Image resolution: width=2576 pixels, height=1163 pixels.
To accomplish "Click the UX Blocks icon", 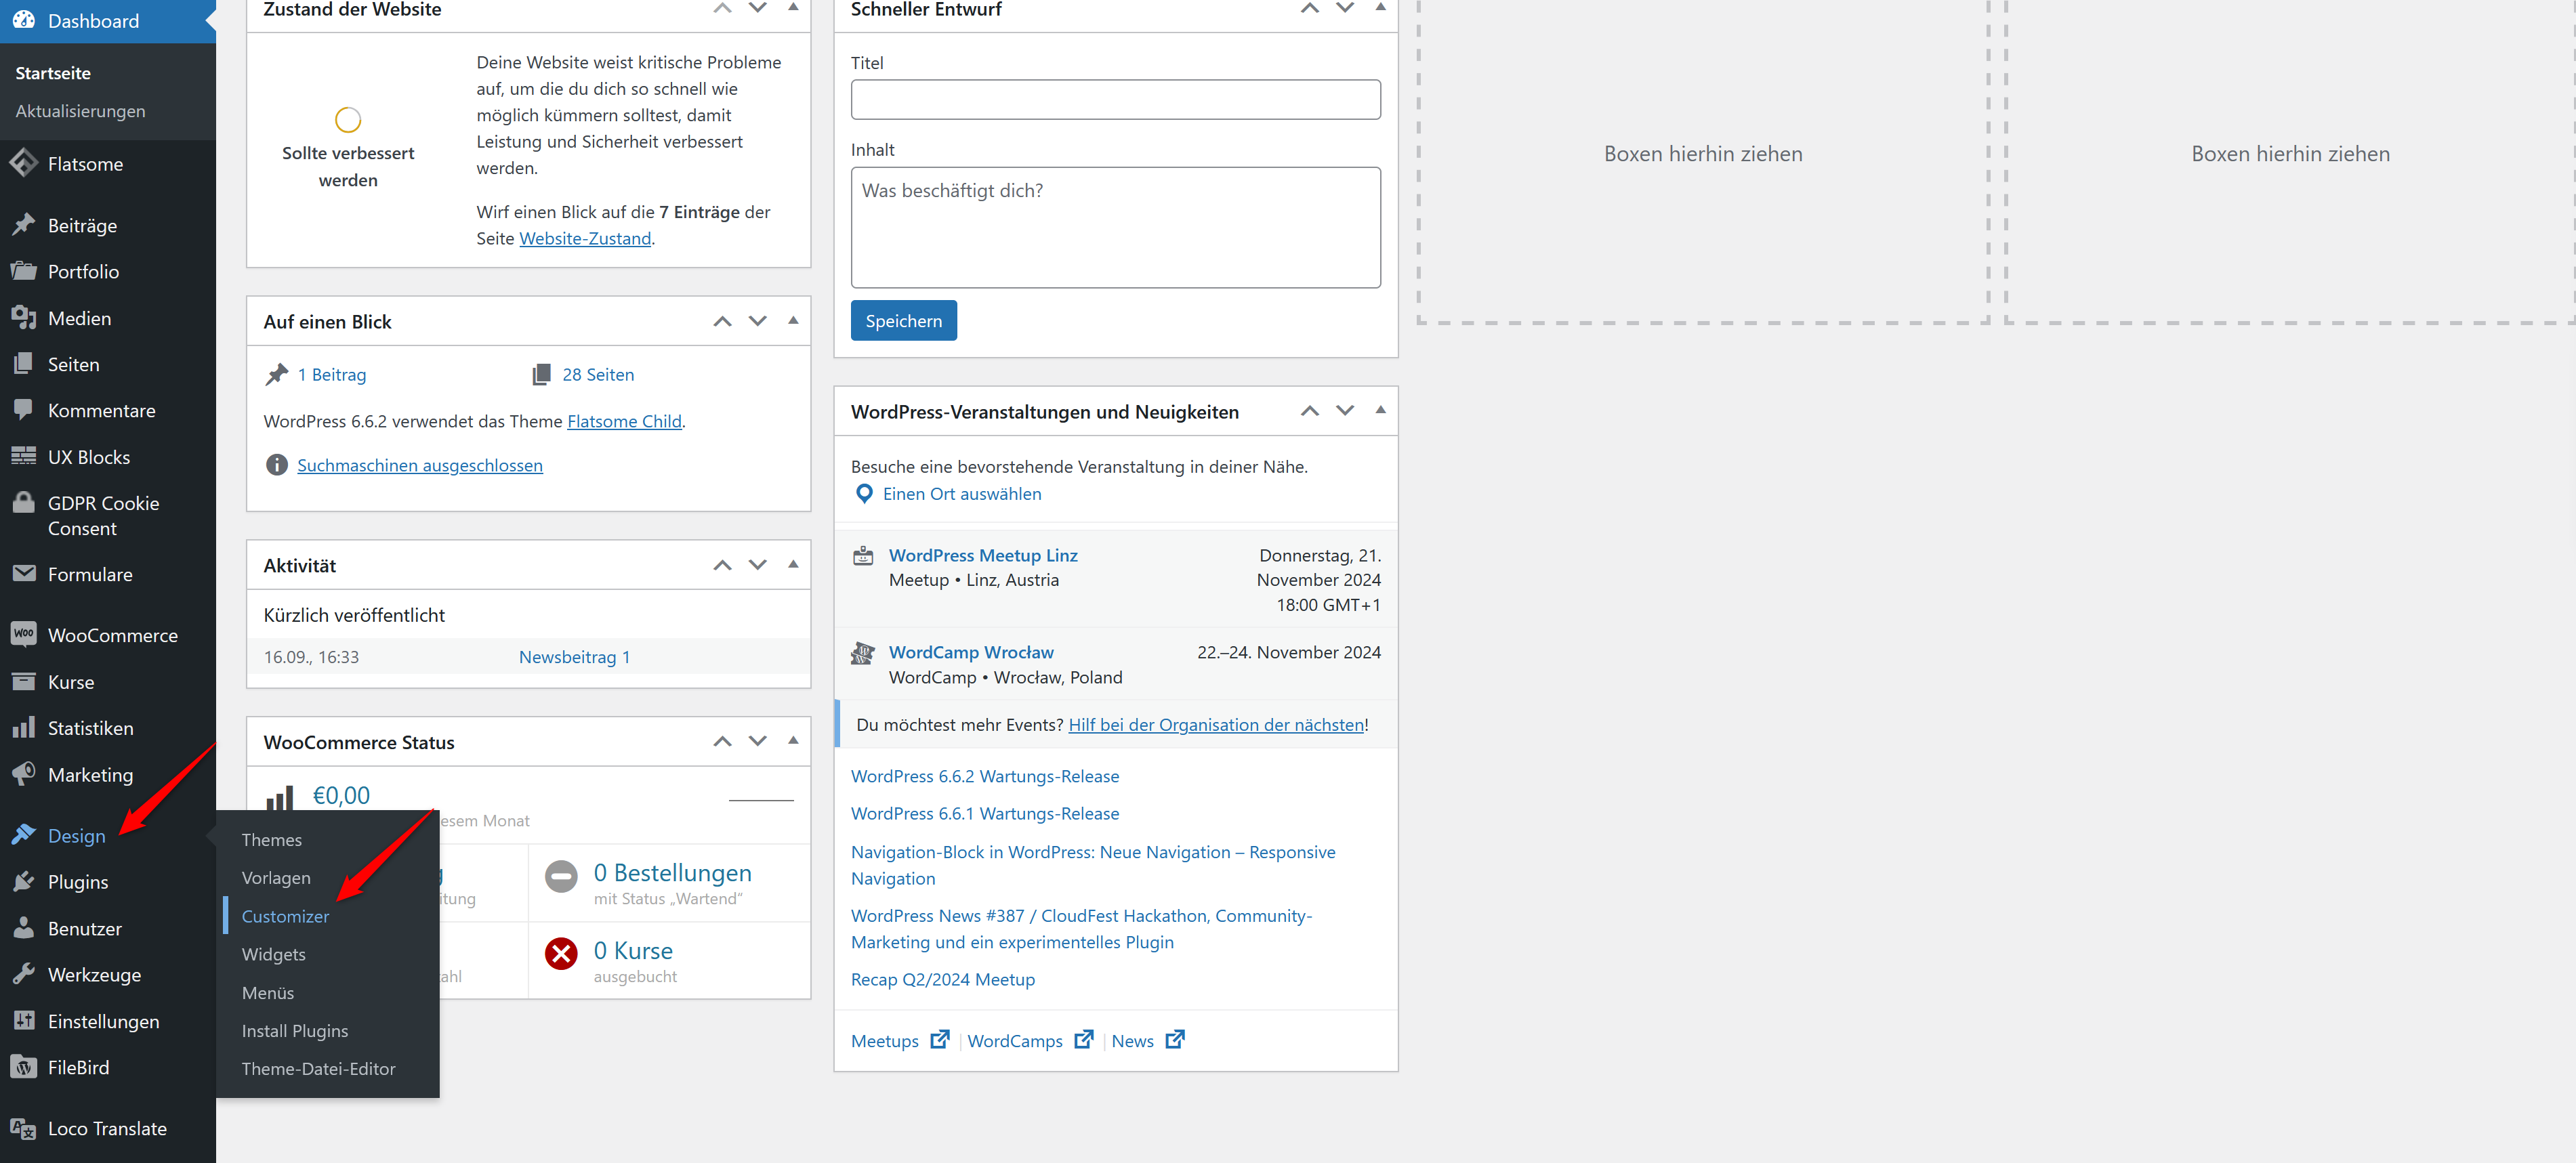I will coord(23,456).
